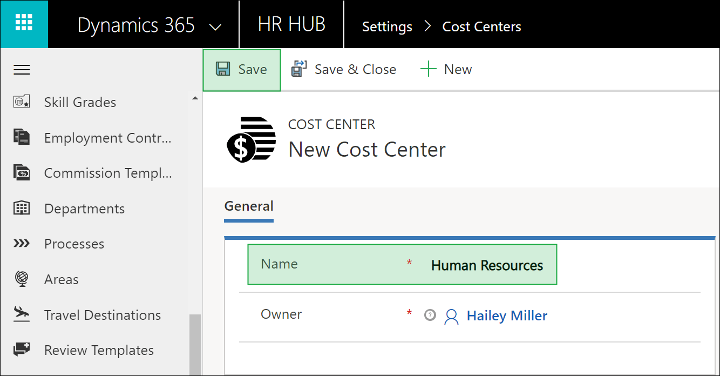The width and height of the screenshot is (720, 376).
Task: Open Travel Destinations in sidebar
Action: [x=103, y=315]
